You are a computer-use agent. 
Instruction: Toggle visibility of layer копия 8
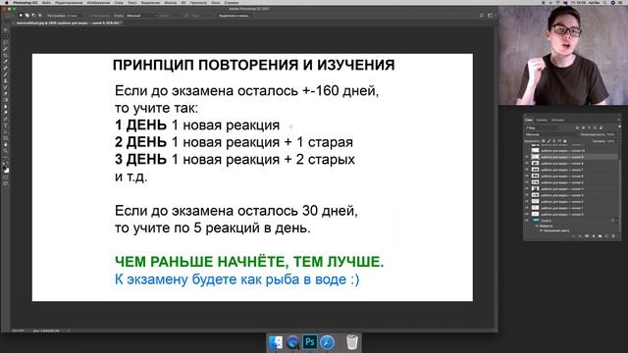tap(527, 164)
